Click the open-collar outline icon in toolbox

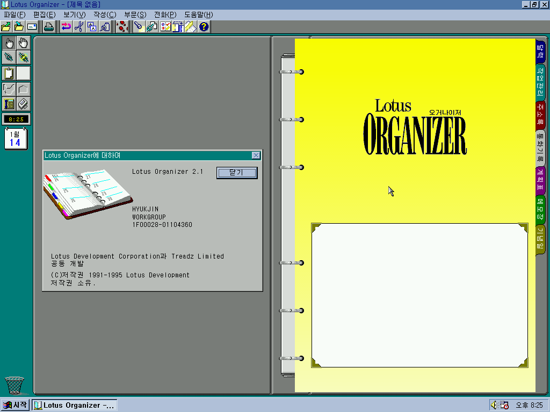pyautogui.click(x=9, y=90)
